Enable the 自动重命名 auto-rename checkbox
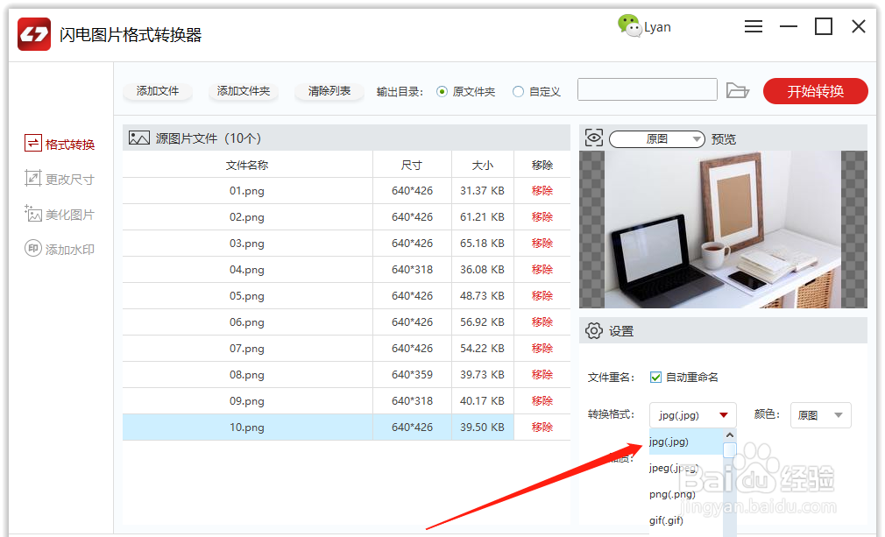 [655, 377]
